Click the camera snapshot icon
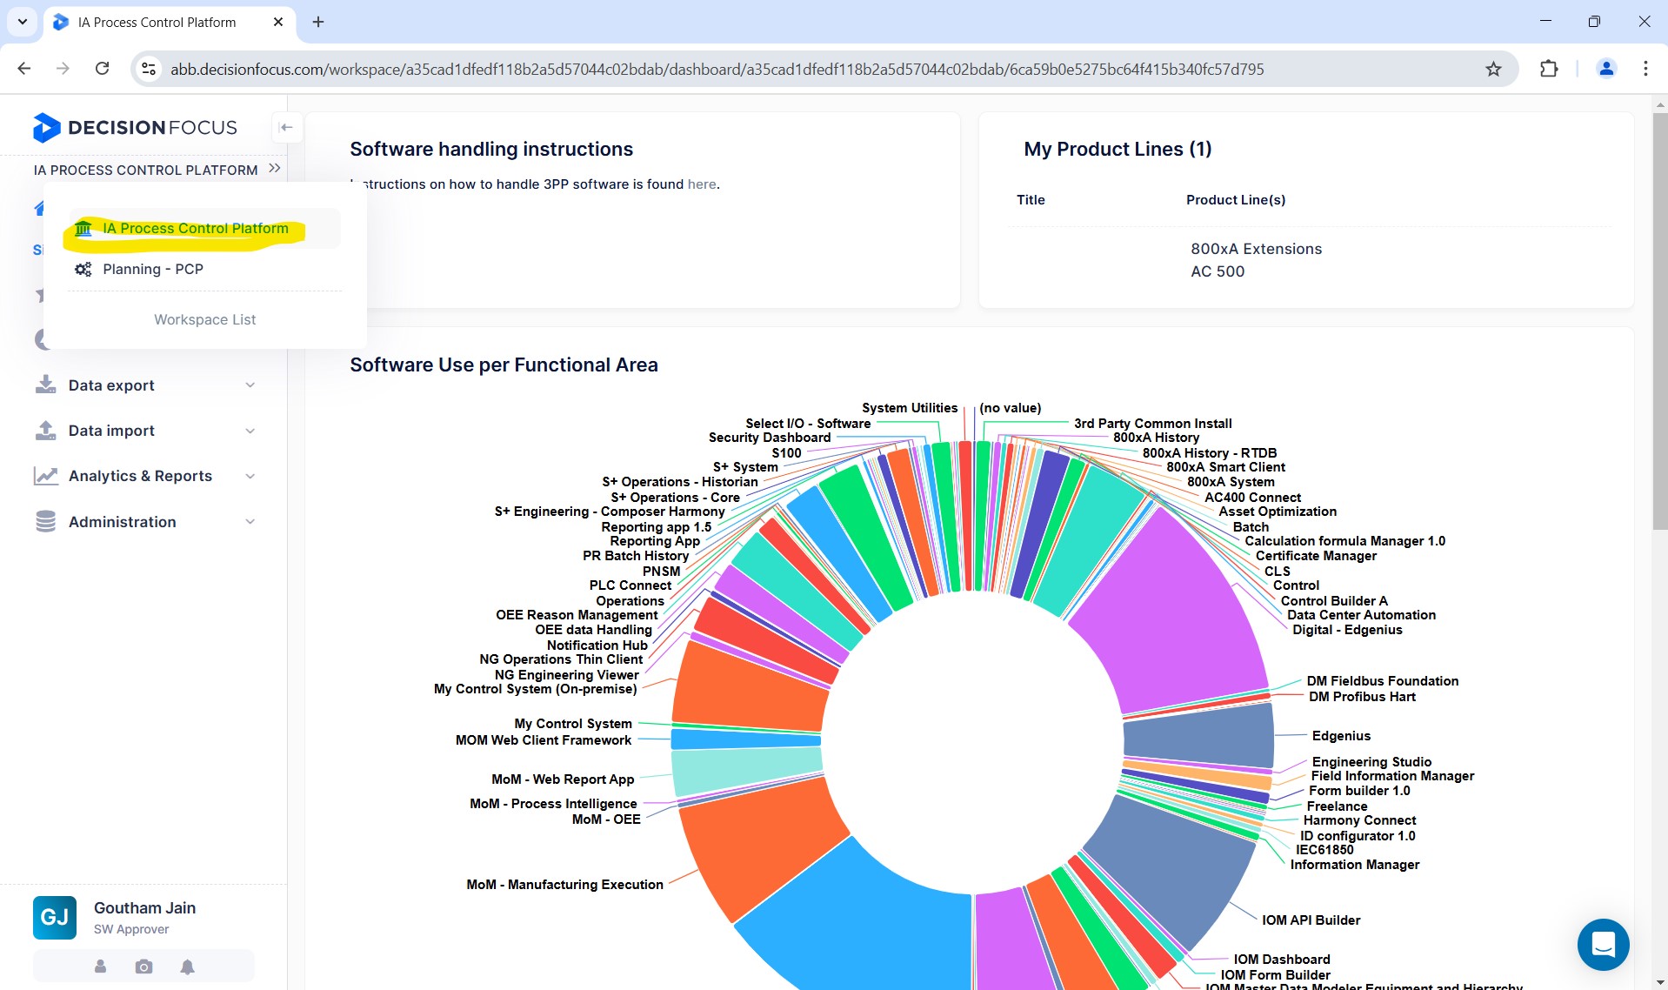The height and width of the screenshot is (990, 1668). pyautogui.click(x=143, y=967)
